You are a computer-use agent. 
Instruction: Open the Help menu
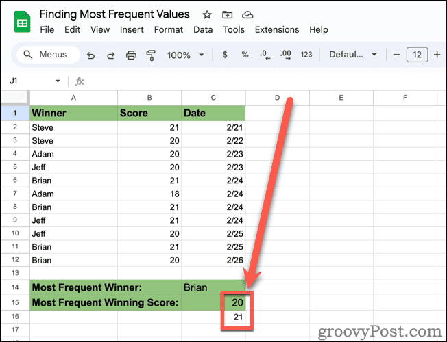319,29
